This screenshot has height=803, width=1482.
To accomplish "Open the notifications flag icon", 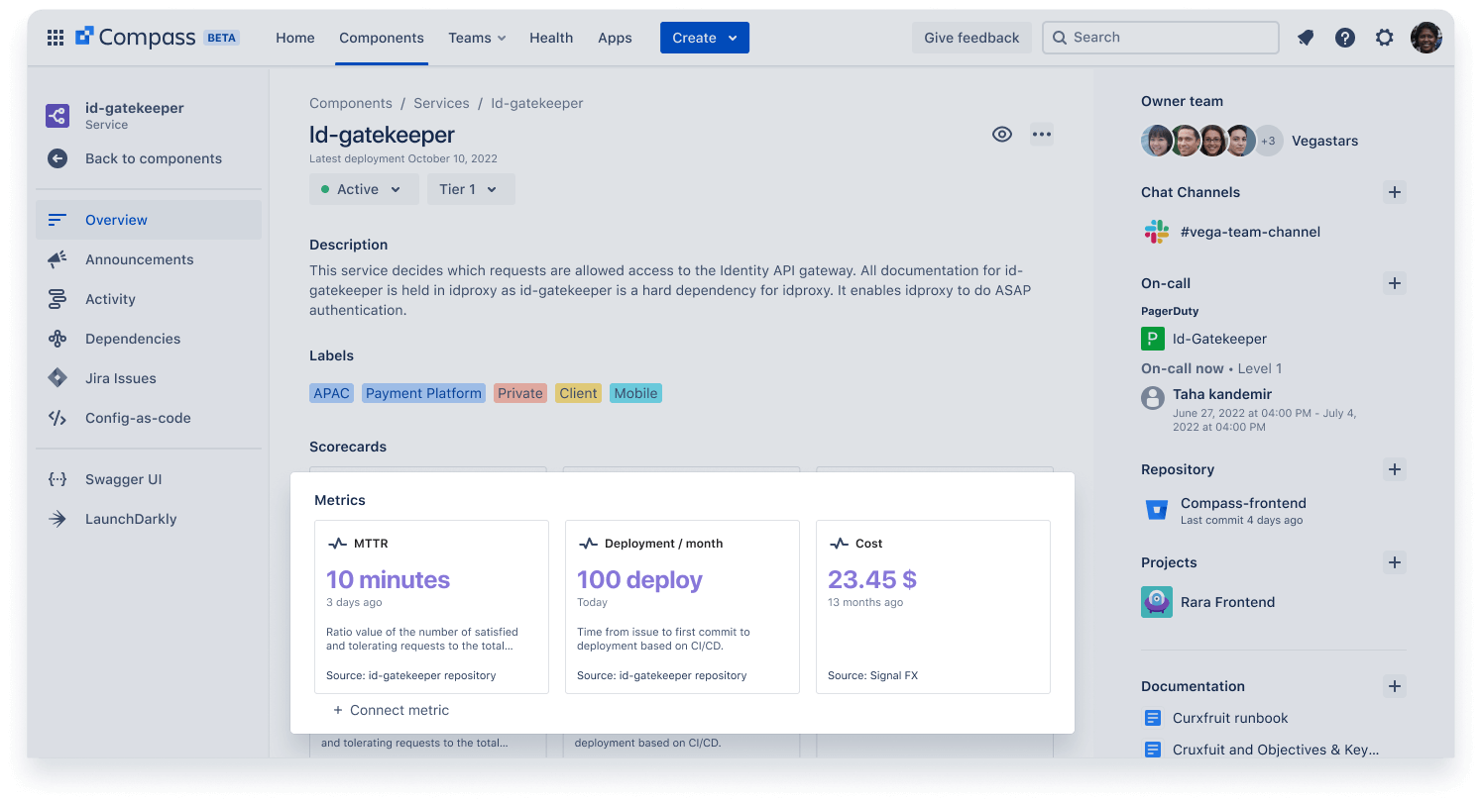I will click(1305, 38).
